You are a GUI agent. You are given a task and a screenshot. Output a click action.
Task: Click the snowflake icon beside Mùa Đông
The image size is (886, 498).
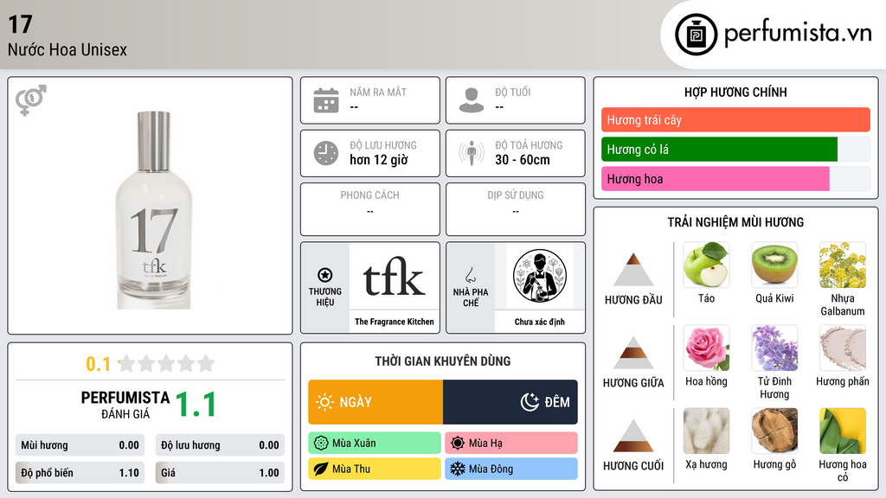tap(458, 469)
